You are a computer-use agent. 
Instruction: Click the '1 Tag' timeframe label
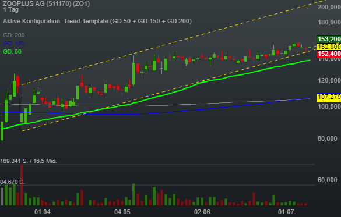tap(11, 10)
